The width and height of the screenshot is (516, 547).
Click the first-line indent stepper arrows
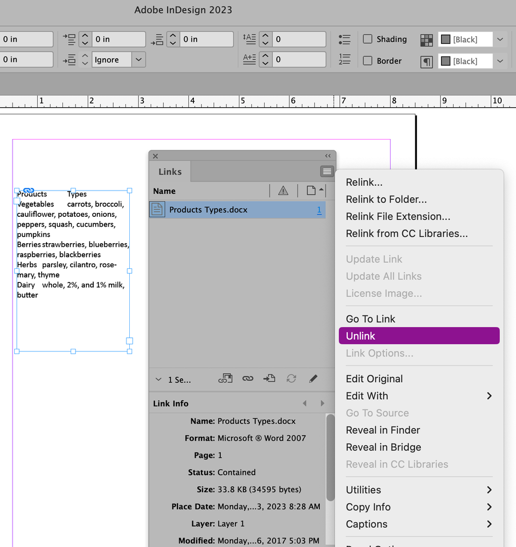[x=85, y=39]
